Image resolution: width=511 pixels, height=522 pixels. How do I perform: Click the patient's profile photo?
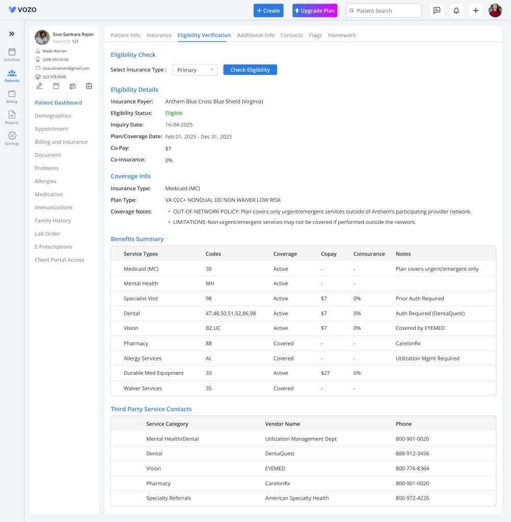(x=42, y=37)
